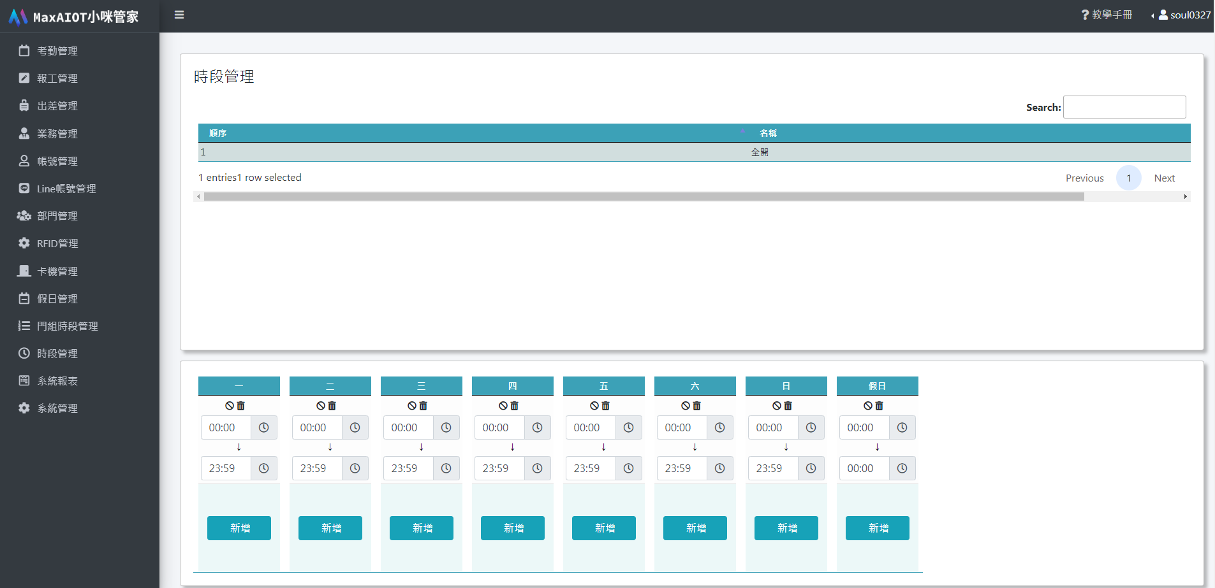Viewport: 1215px width, 588px height.
Task: Click the disable icon under 日 column
Action: pyautogui.click(x=777, y=406)
